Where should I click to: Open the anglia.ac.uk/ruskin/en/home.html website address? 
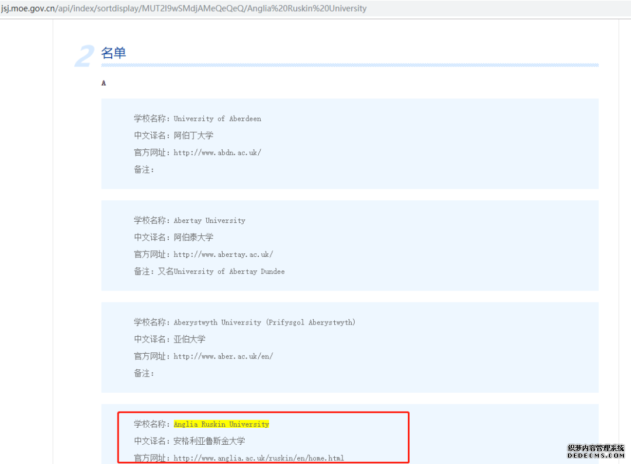pyautogui.click(x=259, y=458)
